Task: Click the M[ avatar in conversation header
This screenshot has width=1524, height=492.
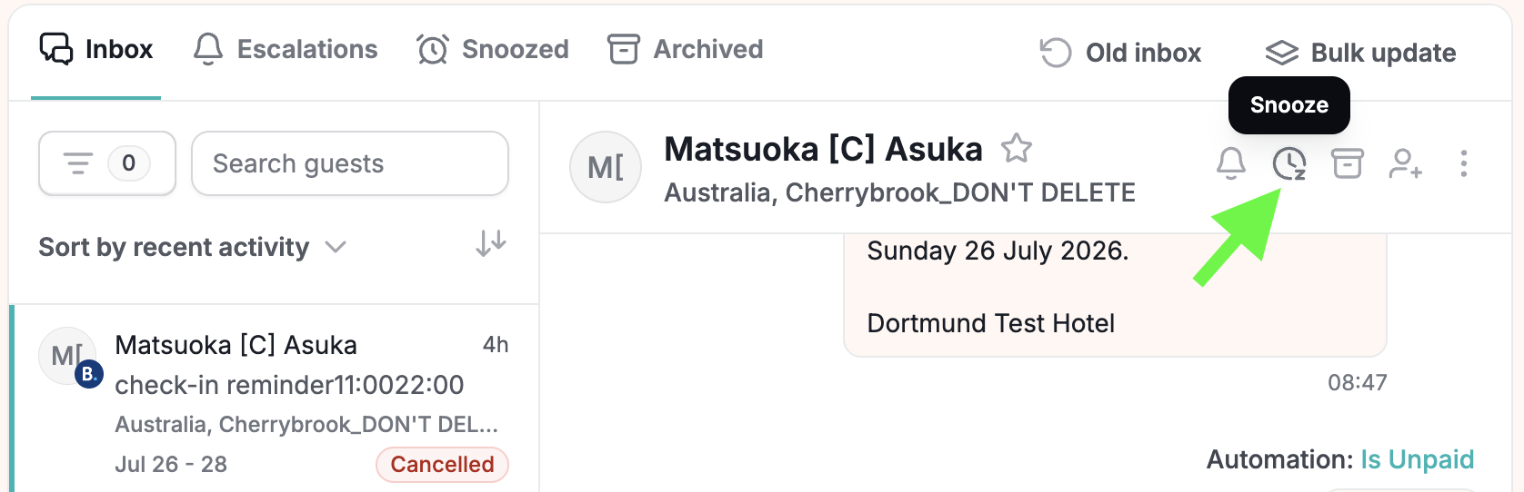Action: point(606,167)
